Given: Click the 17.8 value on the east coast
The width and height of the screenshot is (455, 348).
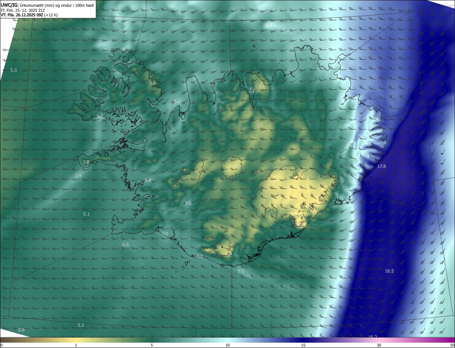Looking at the screenshot, I should (381, 167).
